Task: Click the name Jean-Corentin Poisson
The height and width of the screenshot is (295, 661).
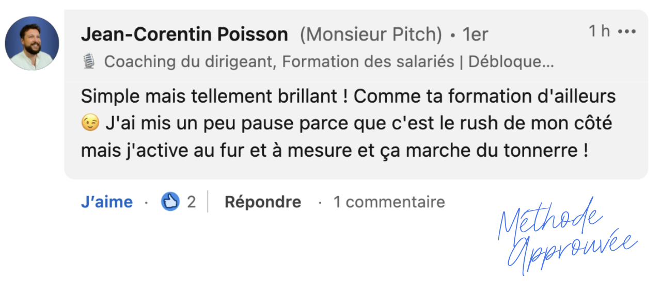Action: point(184,35)
